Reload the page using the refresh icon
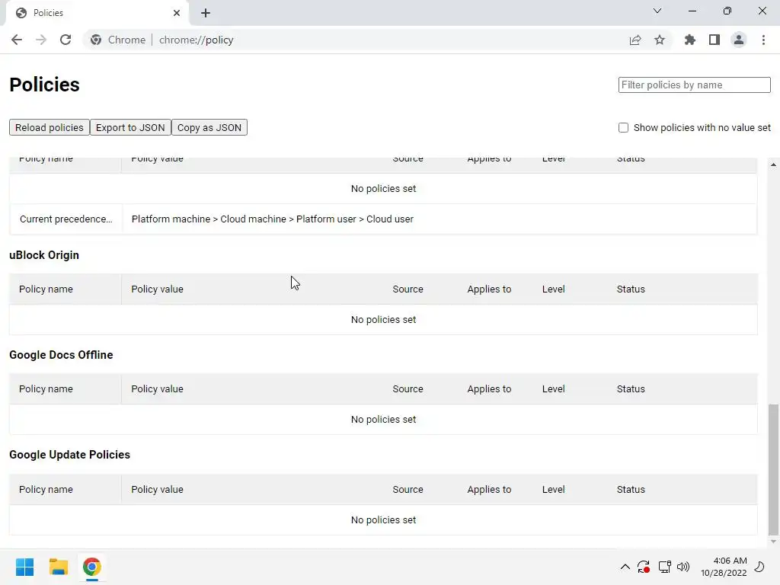The height and width of the screenshot is (585, 780). click(66, 40)
